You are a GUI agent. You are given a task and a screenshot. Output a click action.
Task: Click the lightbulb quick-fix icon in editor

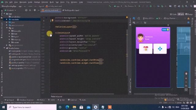(52, 20)
